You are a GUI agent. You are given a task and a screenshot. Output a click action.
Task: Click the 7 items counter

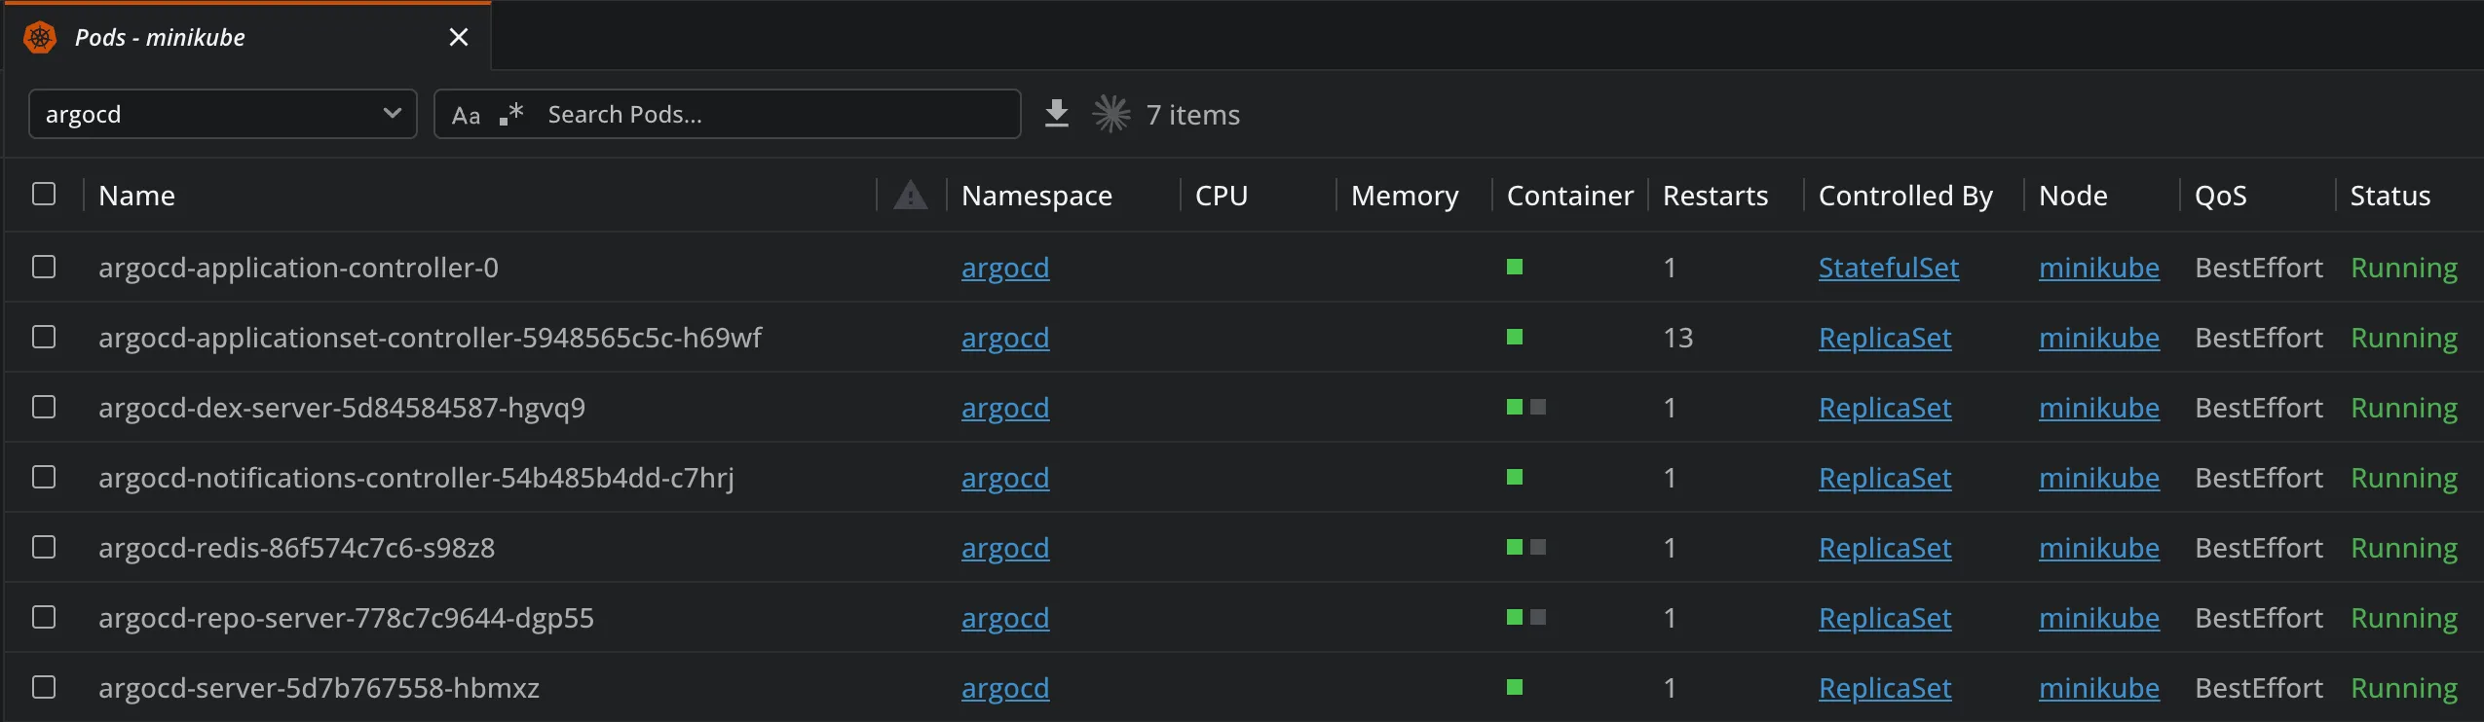pyautogui.click(x=1193, y=115)
